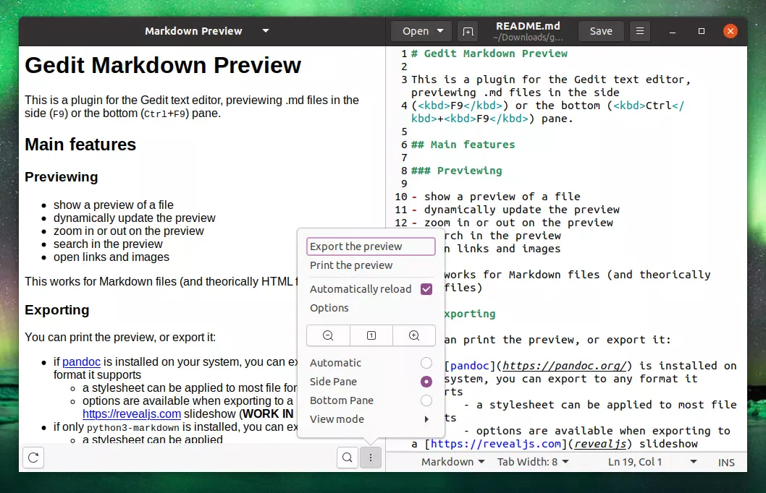
Task: Select the Side Pane radio option
Action: point(426,382)
